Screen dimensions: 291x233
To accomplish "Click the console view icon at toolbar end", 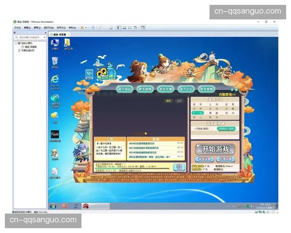I will coord(143,28).
